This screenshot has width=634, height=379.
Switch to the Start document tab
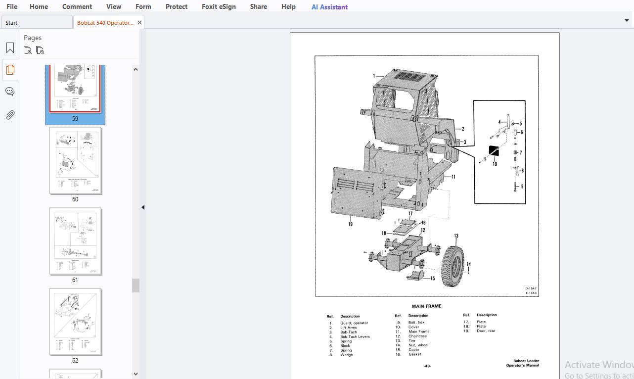(37, 23)
